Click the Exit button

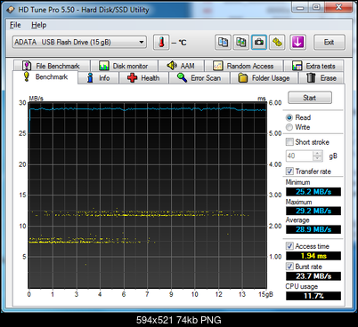pos(330,42)
